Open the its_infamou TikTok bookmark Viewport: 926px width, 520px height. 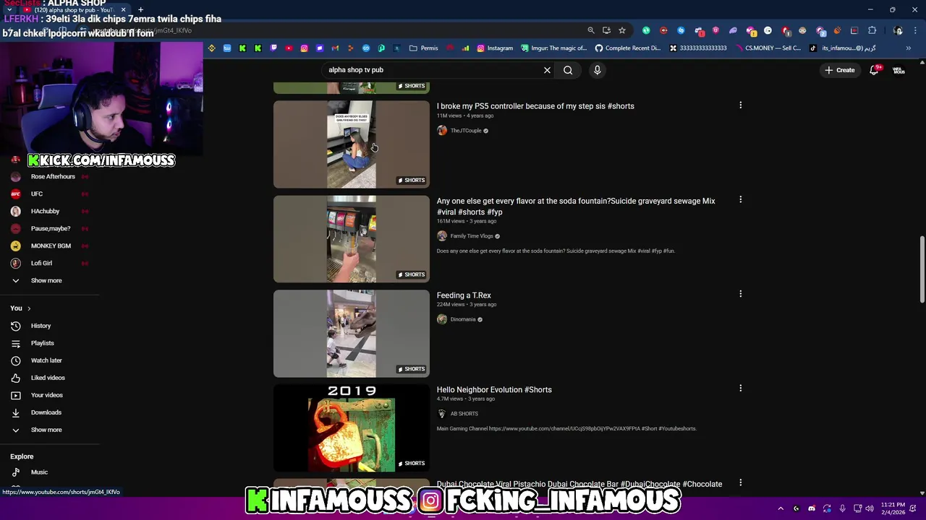[x=843, y=48]
